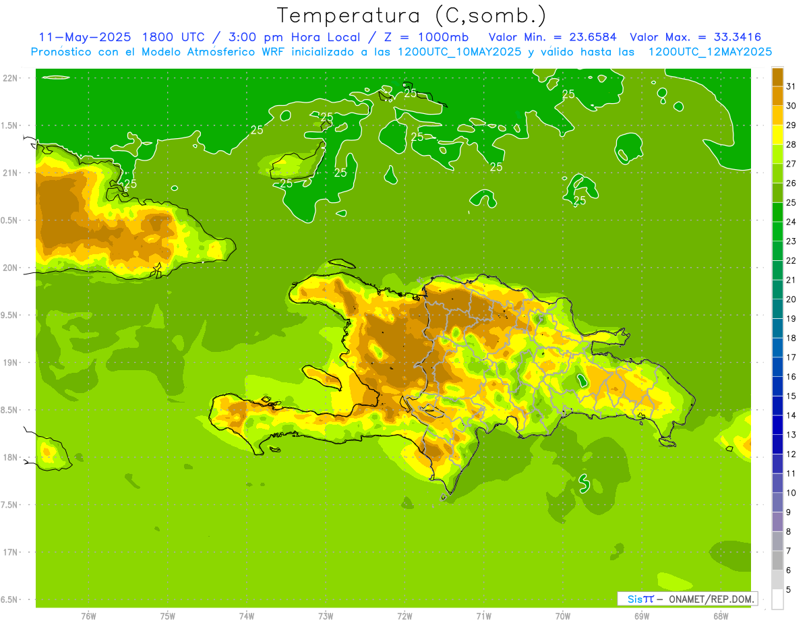This screenshot has width=809, height=625.
Task: Click legend value '14' on the colorbar
Action: [791, 415]
